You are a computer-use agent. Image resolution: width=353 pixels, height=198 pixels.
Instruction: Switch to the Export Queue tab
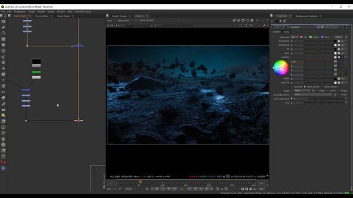tap(119, 16)
